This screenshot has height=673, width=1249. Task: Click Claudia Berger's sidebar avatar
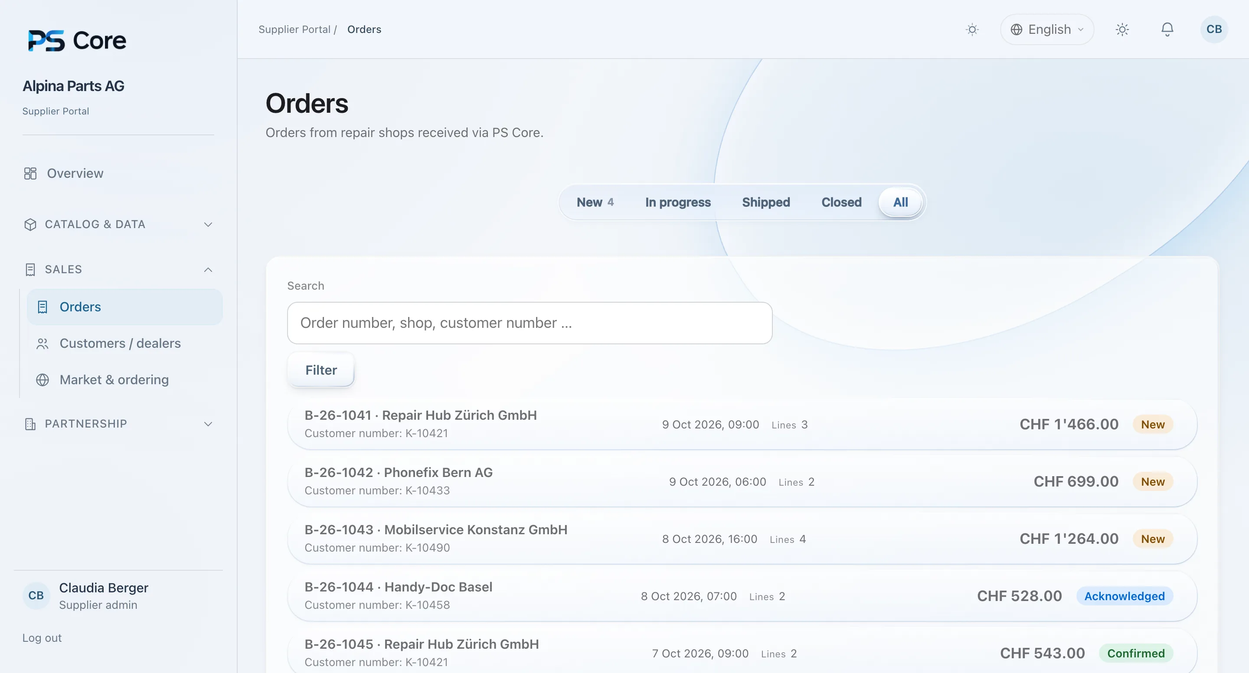point(36,595)
